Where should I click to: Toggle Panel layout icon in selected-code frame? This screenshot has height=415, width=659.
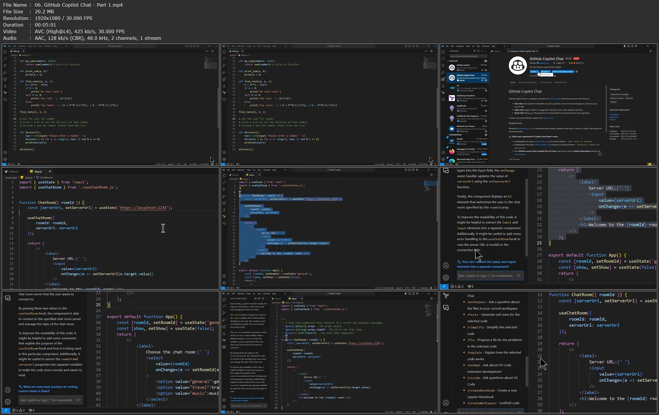tap(409, 170)
